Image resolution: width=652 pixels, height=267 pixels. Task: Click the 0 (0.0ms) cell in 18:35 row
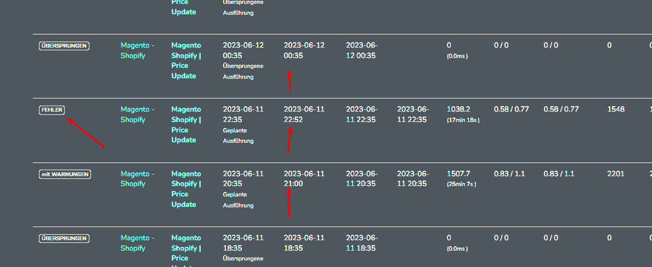(457, 242)
